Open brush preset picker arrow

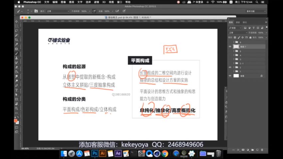point(31,11)
